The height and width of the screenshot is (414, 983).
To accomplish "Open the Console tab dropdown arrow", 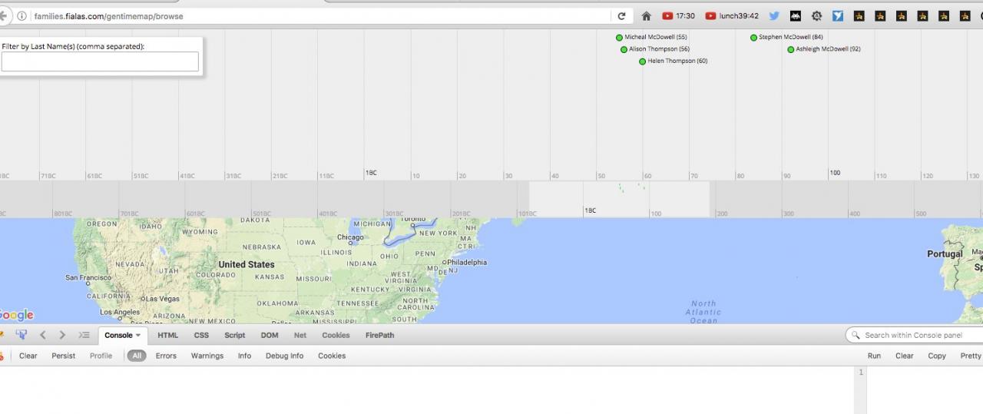I will point(138,336).
